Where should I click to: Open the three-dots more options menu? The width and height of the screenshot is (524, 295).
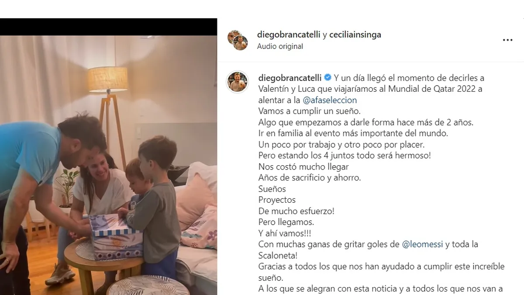click(x=507, y=40)
